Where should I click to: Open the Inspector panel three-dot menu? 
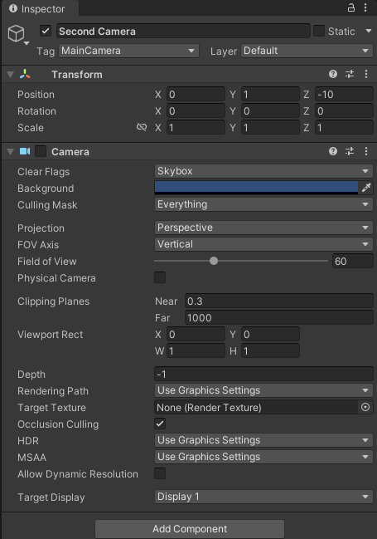pyautogui.click(x=365, y=8)
